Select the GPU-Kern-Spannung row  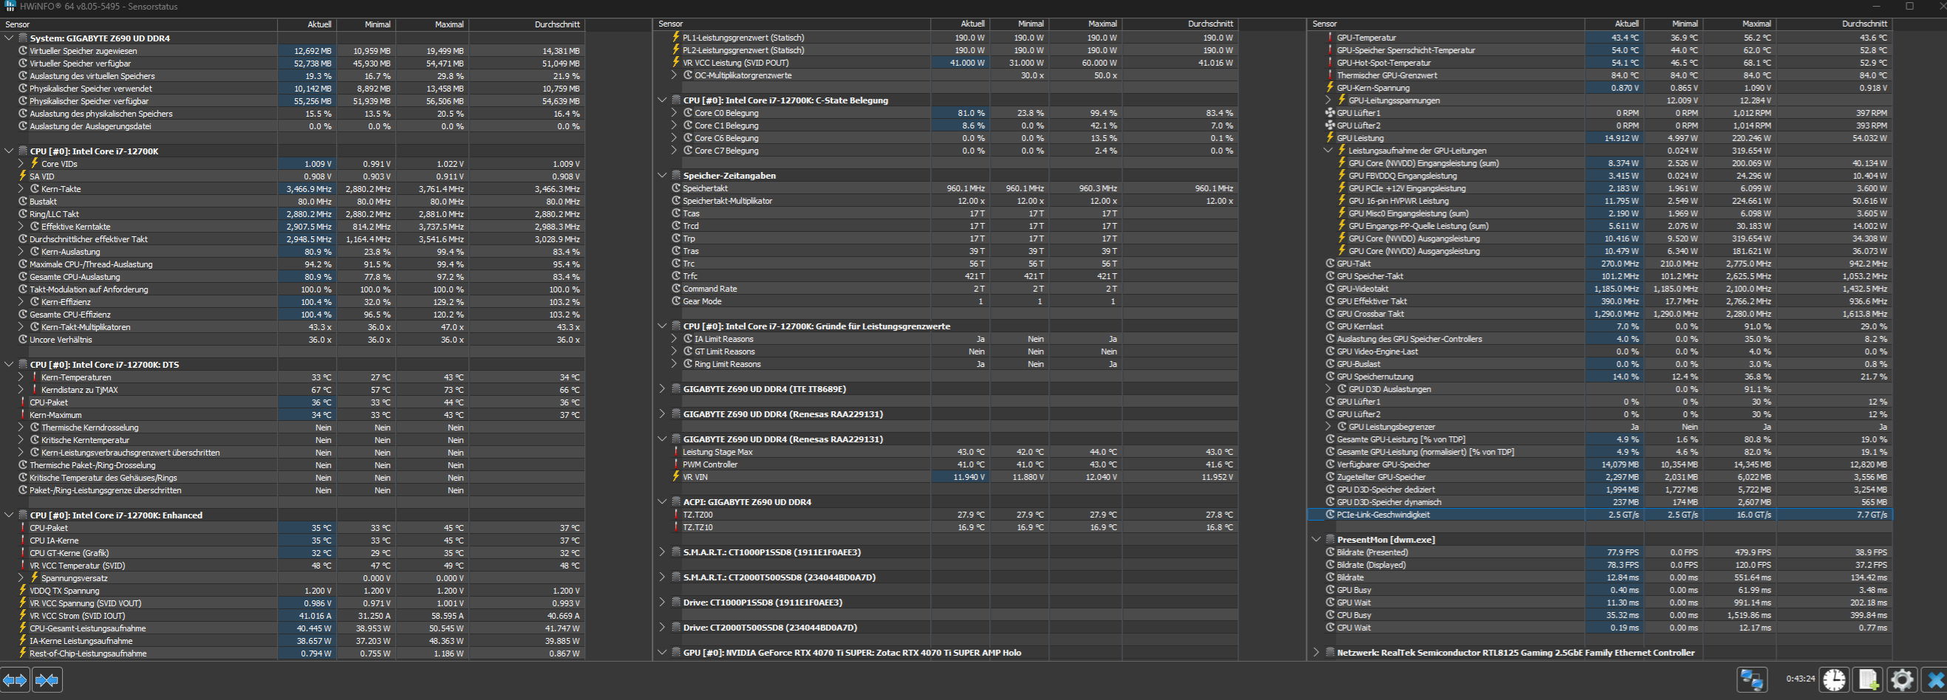(1599, 88)
